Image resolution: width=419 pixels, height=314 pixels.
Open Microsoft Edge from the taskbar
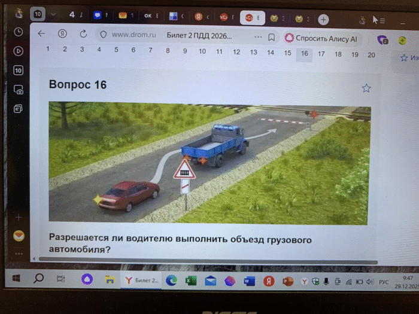(171, 281)
